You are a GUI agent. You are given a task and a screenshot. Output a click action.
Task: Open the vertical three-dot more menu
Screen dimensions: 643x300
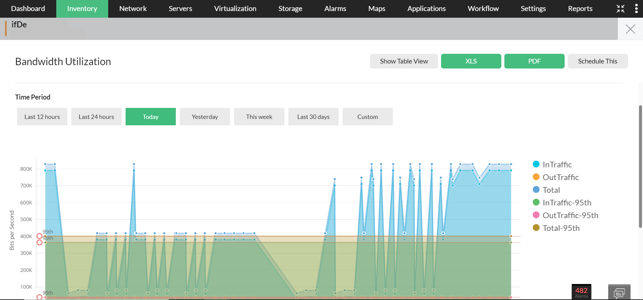[x=636, y=9]
